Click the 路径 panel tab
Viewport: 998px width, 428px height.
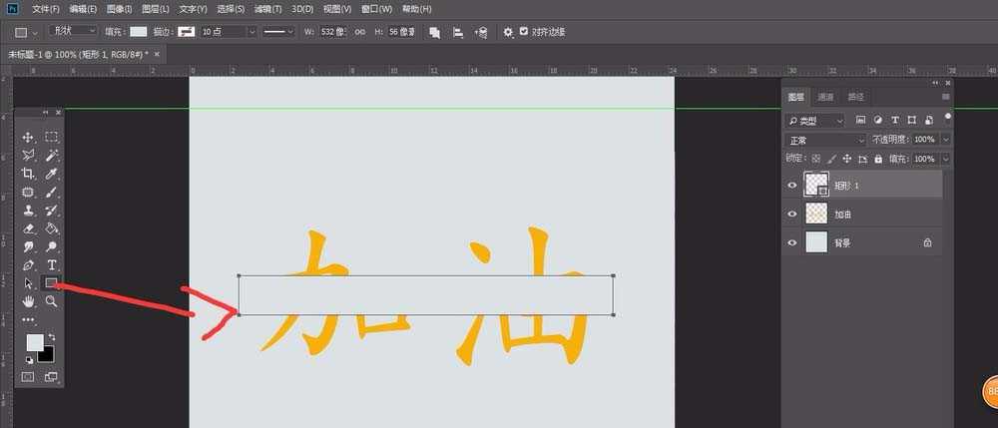[855, 97]
